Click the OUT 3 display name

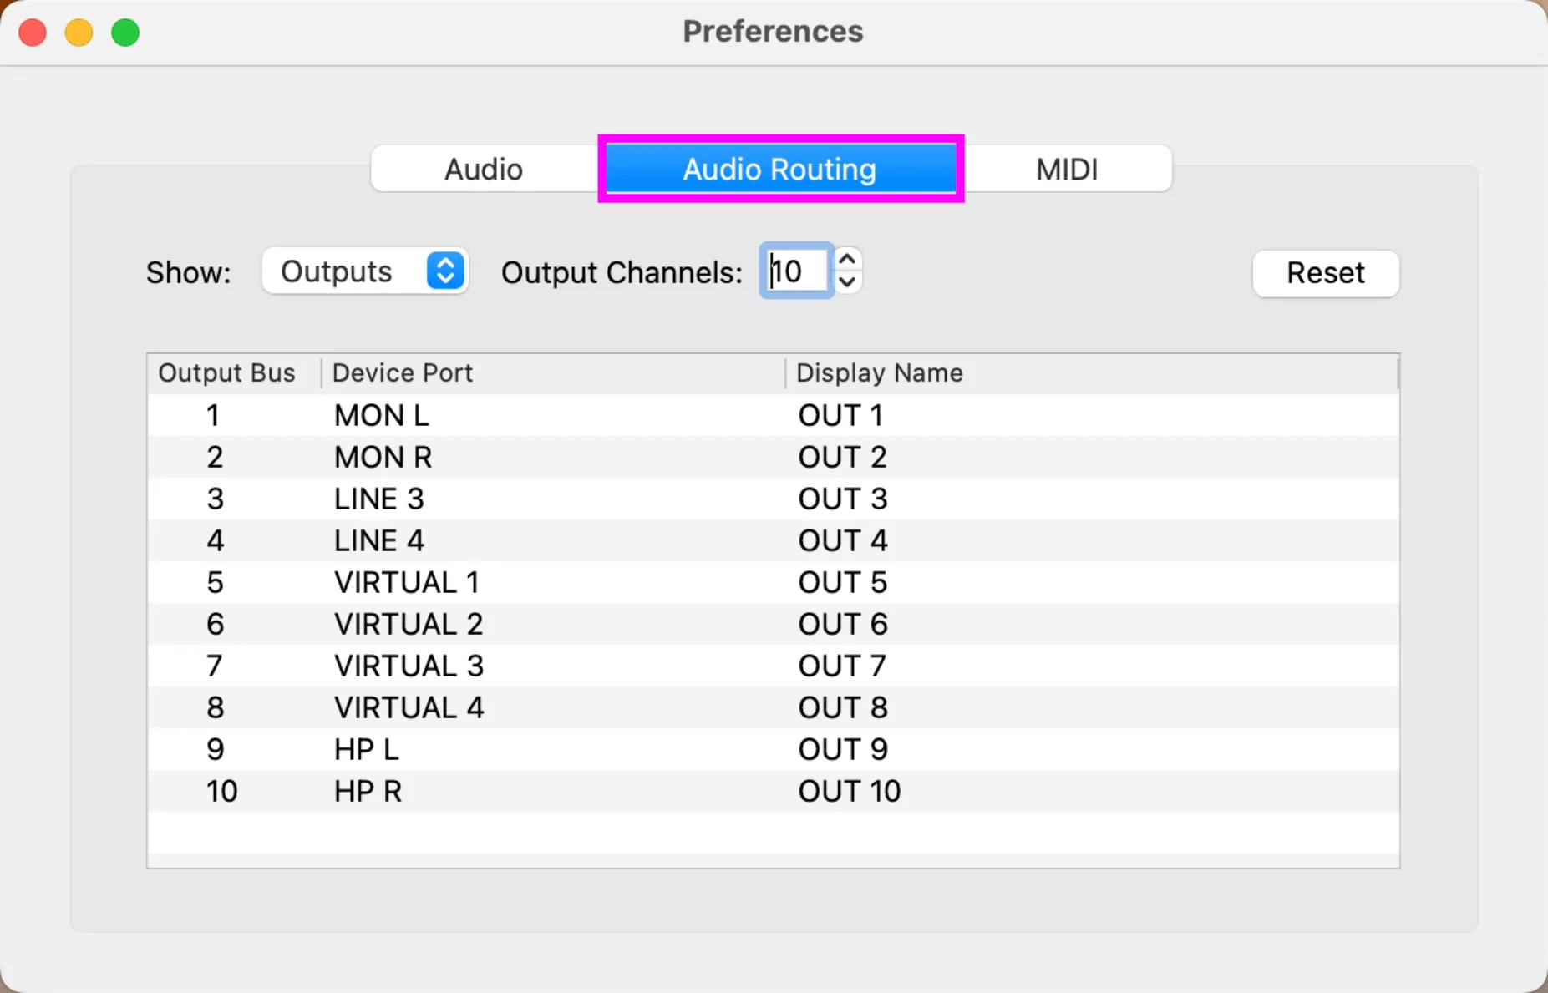click(842, 499)
